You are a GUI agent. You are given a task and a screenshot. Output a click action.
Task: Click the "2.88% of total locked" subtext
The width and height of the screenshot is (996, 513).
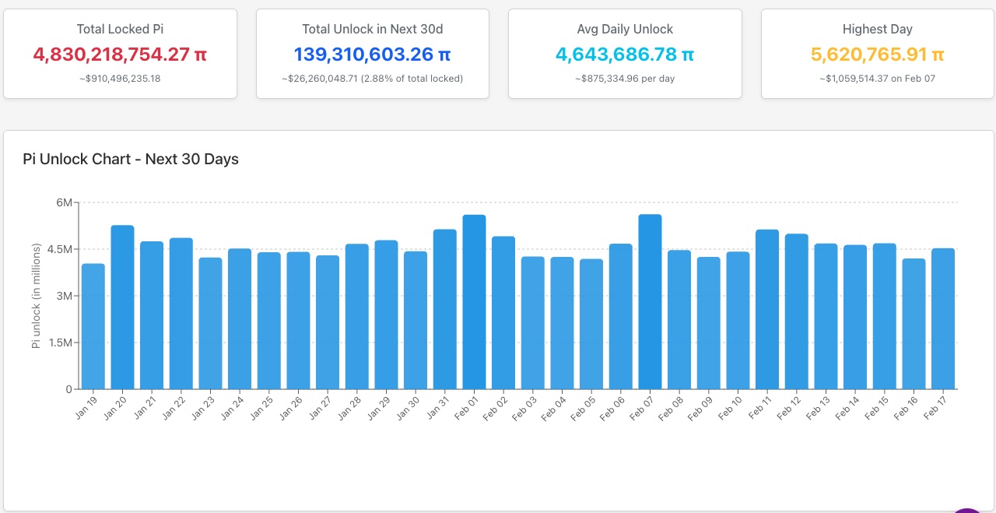412,79
